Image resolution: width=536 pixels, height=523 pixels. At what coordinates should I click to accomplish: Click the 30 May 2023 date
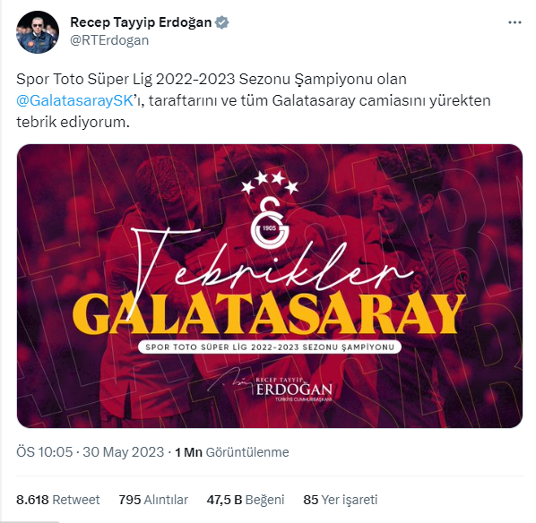click(x=124, y=452)
